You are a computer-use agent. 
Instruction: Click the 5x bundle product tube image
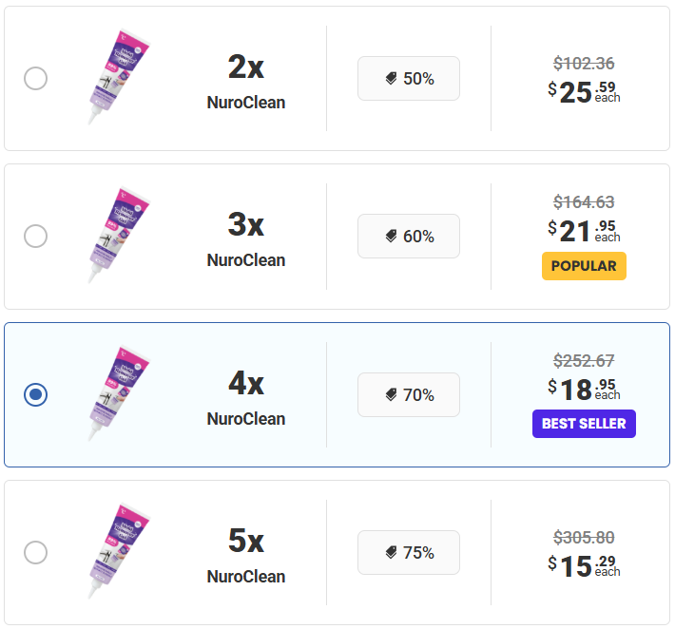click(116, 552)
